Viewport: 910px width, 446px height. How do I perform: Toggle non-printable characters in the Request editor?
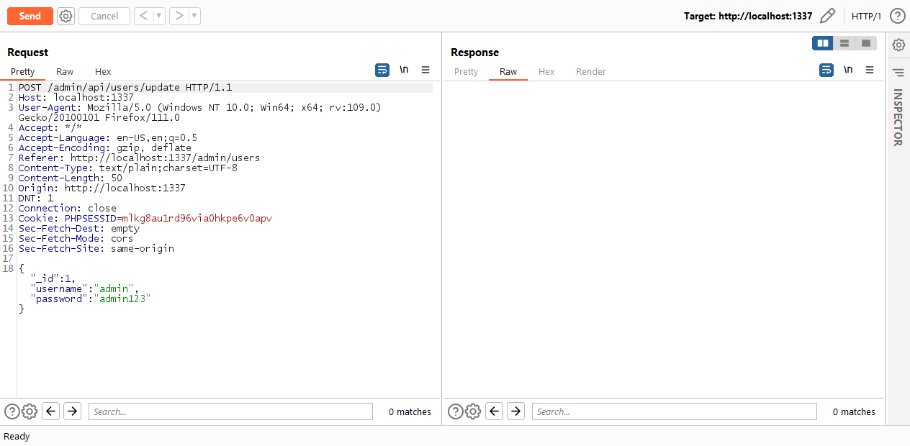[x=404, y=70]
